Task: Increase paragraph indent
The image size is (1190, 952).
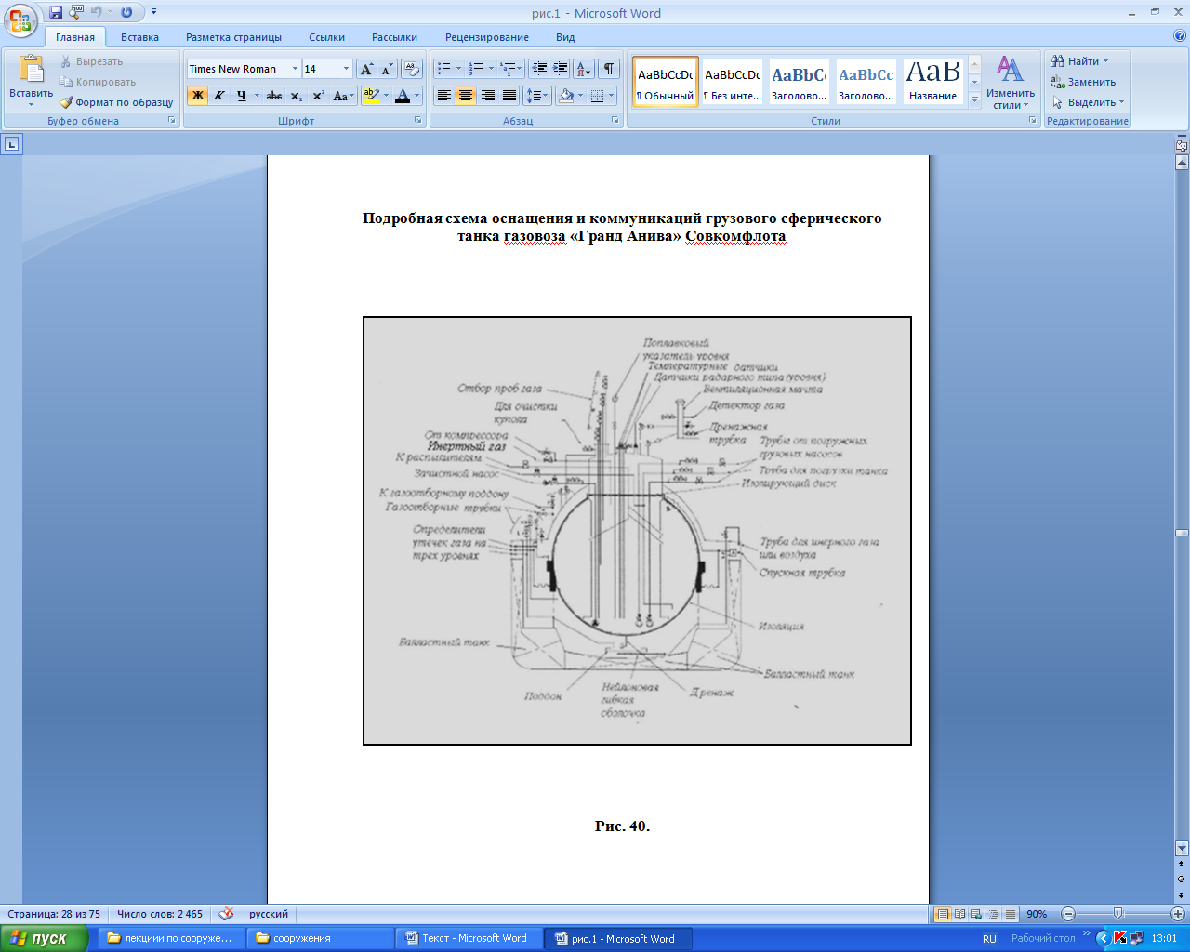Action: click(560, 69)
